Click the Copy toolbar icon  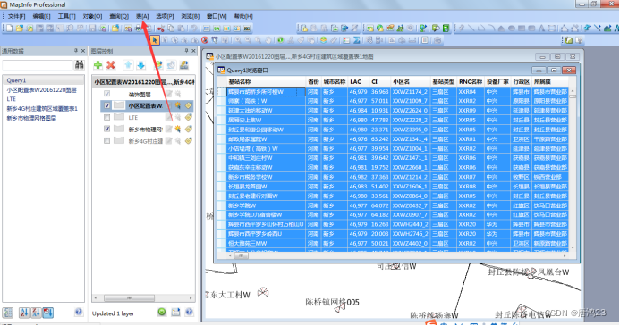tap(171, 29)
